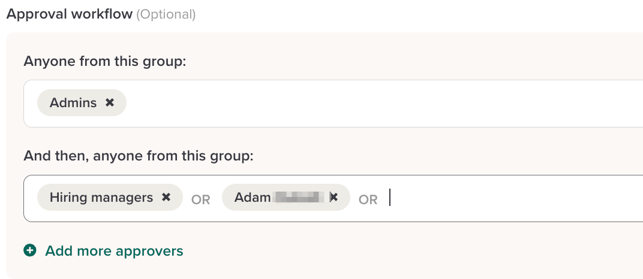Remove the Admins tag with its X
This screenshot has height=279, width=643.
tap(110, 103)
